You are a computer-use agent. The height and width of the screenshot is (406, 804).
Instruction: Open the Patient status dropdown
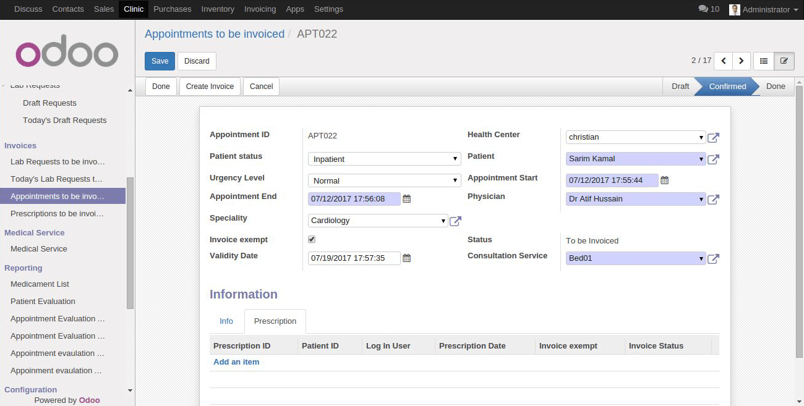click(385, 159)
